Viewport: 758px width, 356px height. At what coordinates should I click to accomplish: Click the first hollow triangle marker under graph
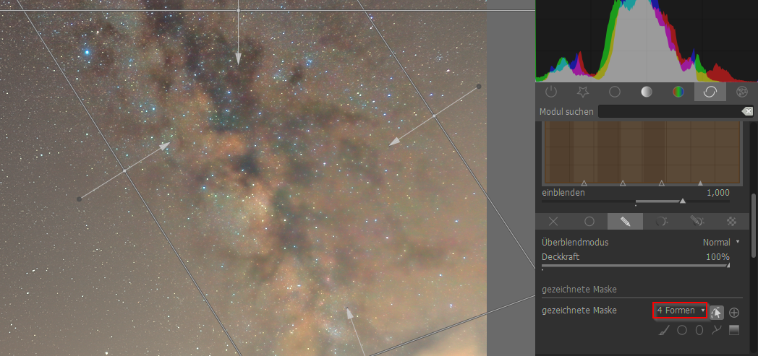click(584, 183)
